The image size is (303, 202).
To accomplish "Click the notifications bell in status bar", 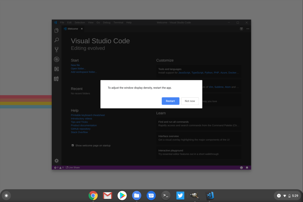I will click(x=247, y=168).
